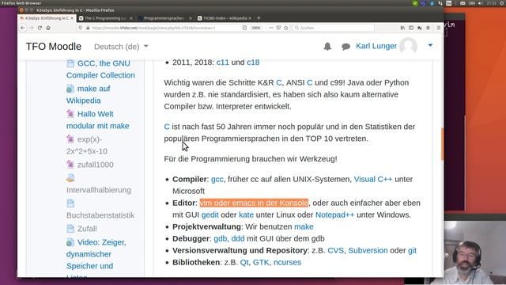
Task: Close the Programmiersprachen tab
Action: coord(191,18)
